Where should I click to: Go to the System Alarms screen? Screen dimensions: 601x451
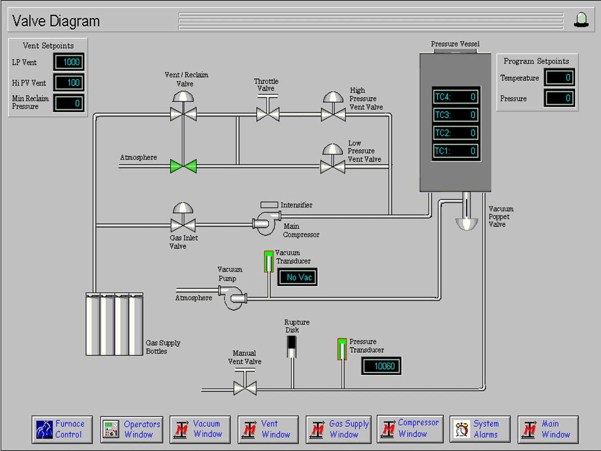point(480,429)
